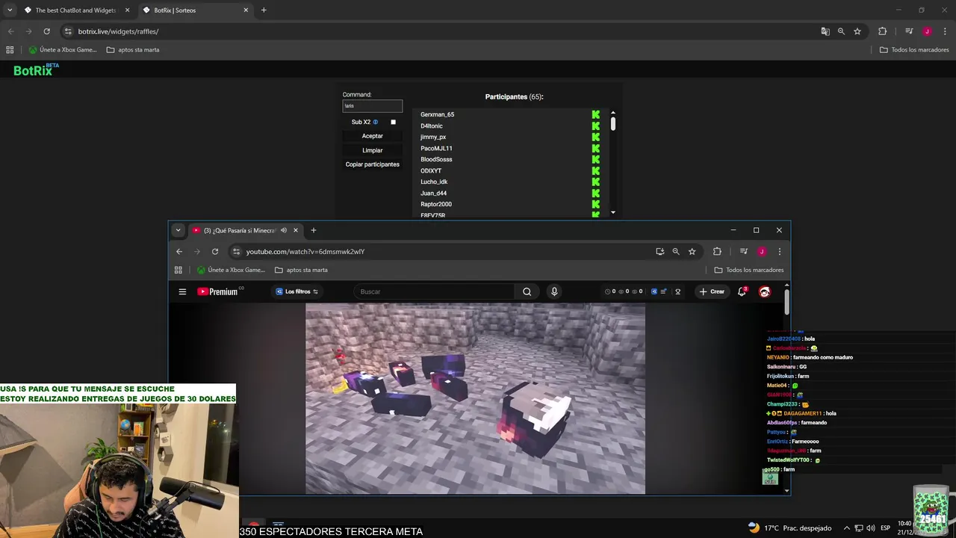
Task: Select participant BloodSosss in the list
Action: pyautogui.click(x=436, y=159)
